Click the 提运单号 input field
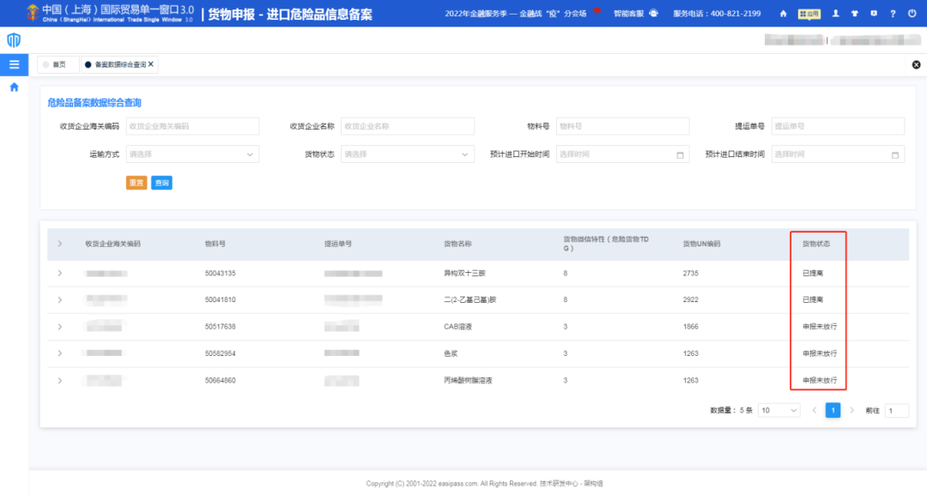Image resolution: width=927 pixels, height=495 pixels. point(838,125)
